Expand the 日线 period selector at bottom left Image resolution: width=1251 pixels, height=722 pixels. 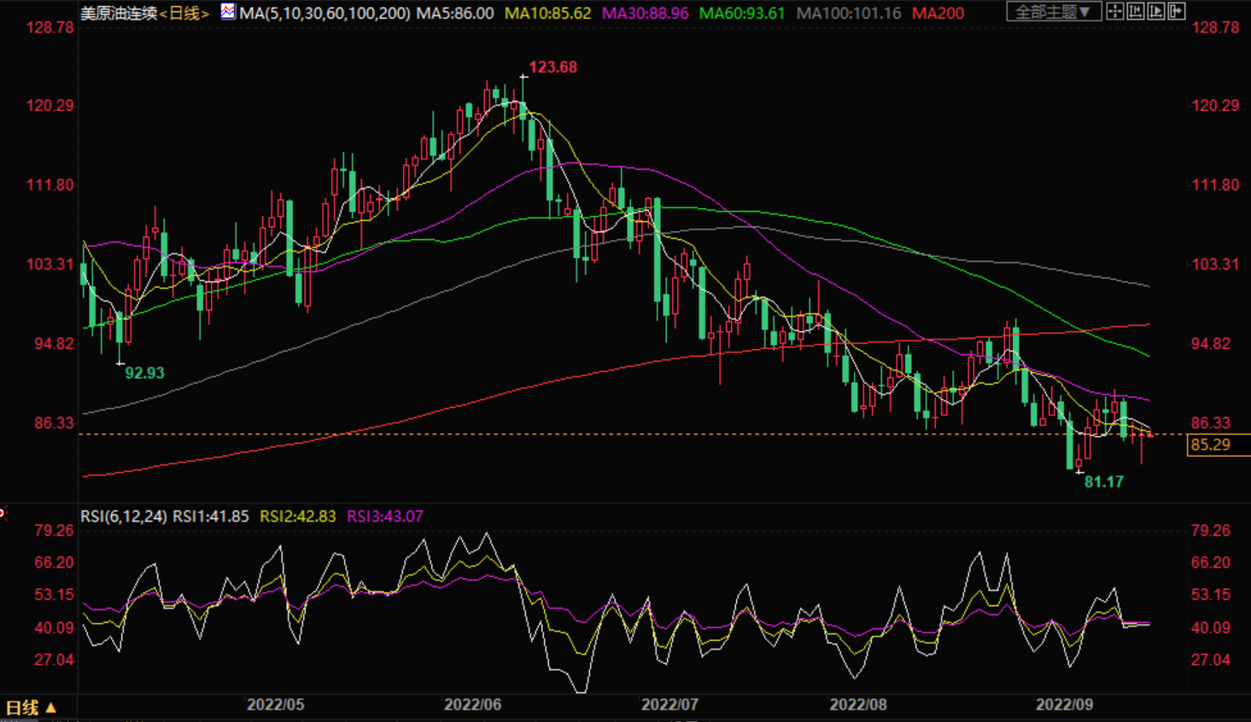pos(31,707)
